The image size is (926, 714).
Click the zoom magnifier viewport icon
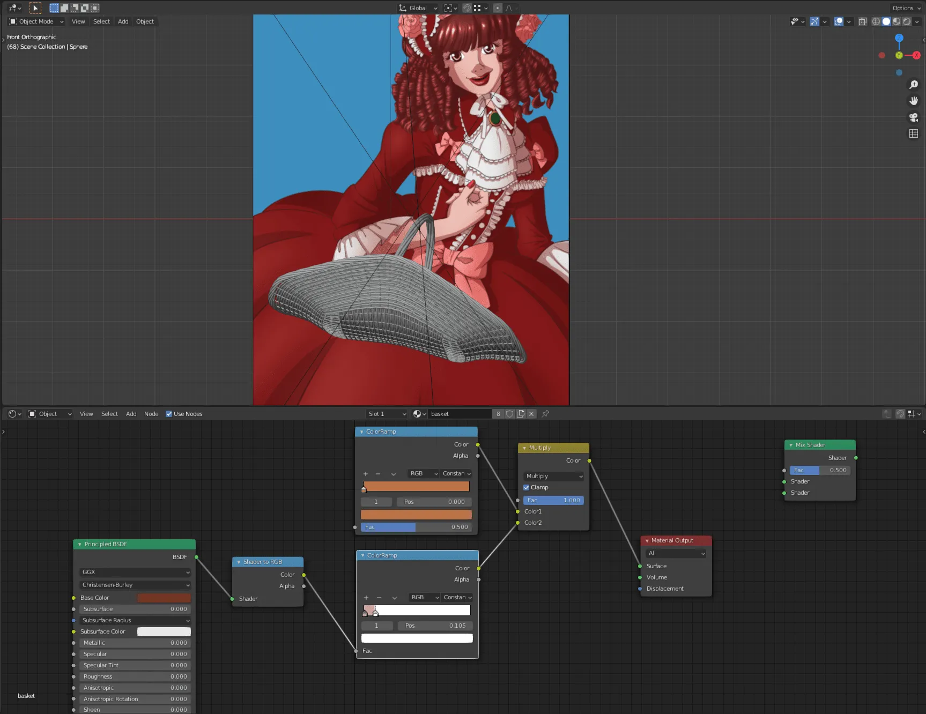[914, 85]
